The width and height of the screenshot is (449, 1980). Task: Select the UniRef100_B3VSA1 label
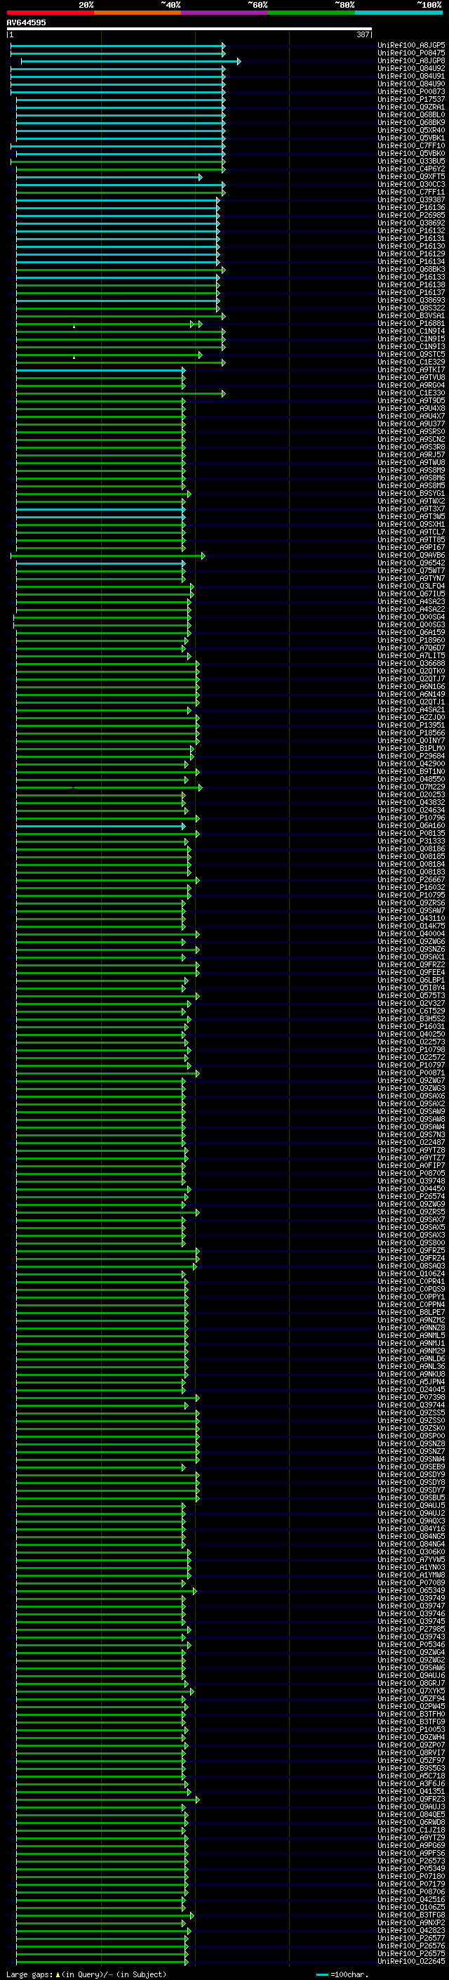pos(411,316)
